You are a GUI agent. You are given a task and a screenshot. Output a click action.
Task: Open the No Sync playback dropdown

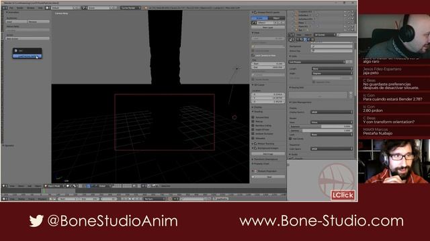154,199
